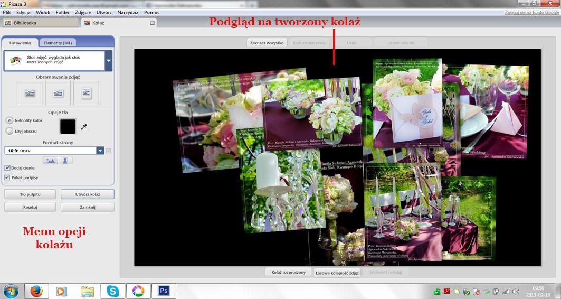Switch to the Biblioteka tab
The image size is (561, 299).
click(40, 23)
